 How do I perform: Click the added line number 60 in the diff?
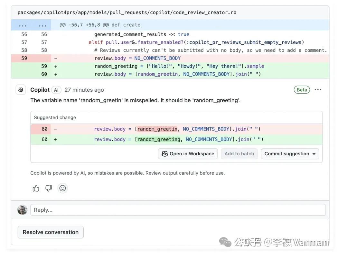(44, 74)
